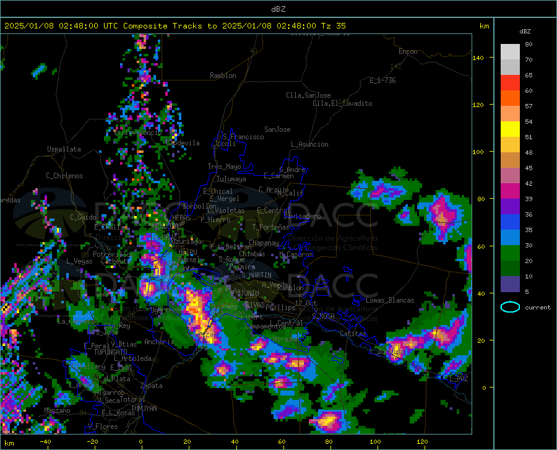Click the 'Divisadero' map label
The width and height of the screenshot is (557, 450).
click(x=302, y=216)
